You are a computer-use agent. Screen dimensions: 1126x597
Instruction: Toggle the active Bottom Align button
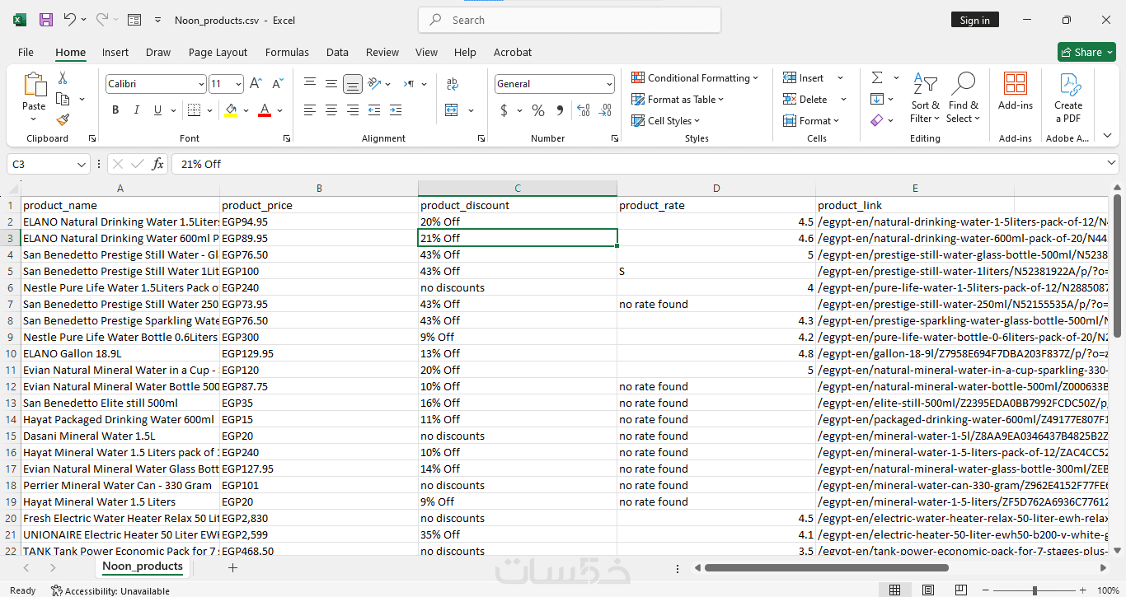353,83
